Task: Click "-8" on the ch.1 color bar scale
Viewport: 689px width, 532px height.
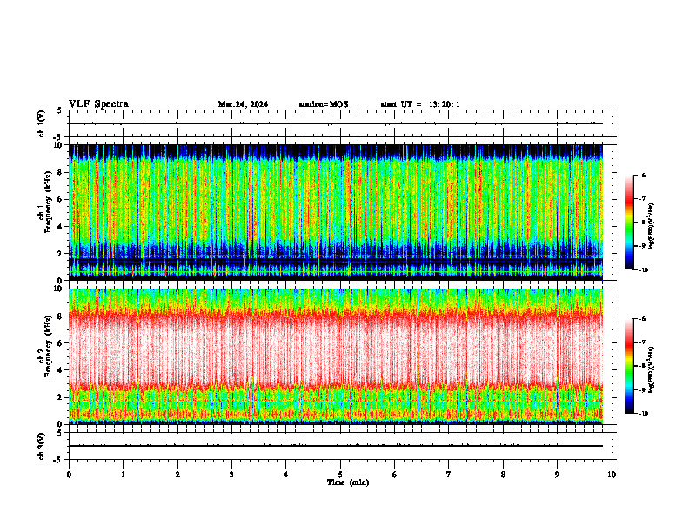Action: point(642,223)
